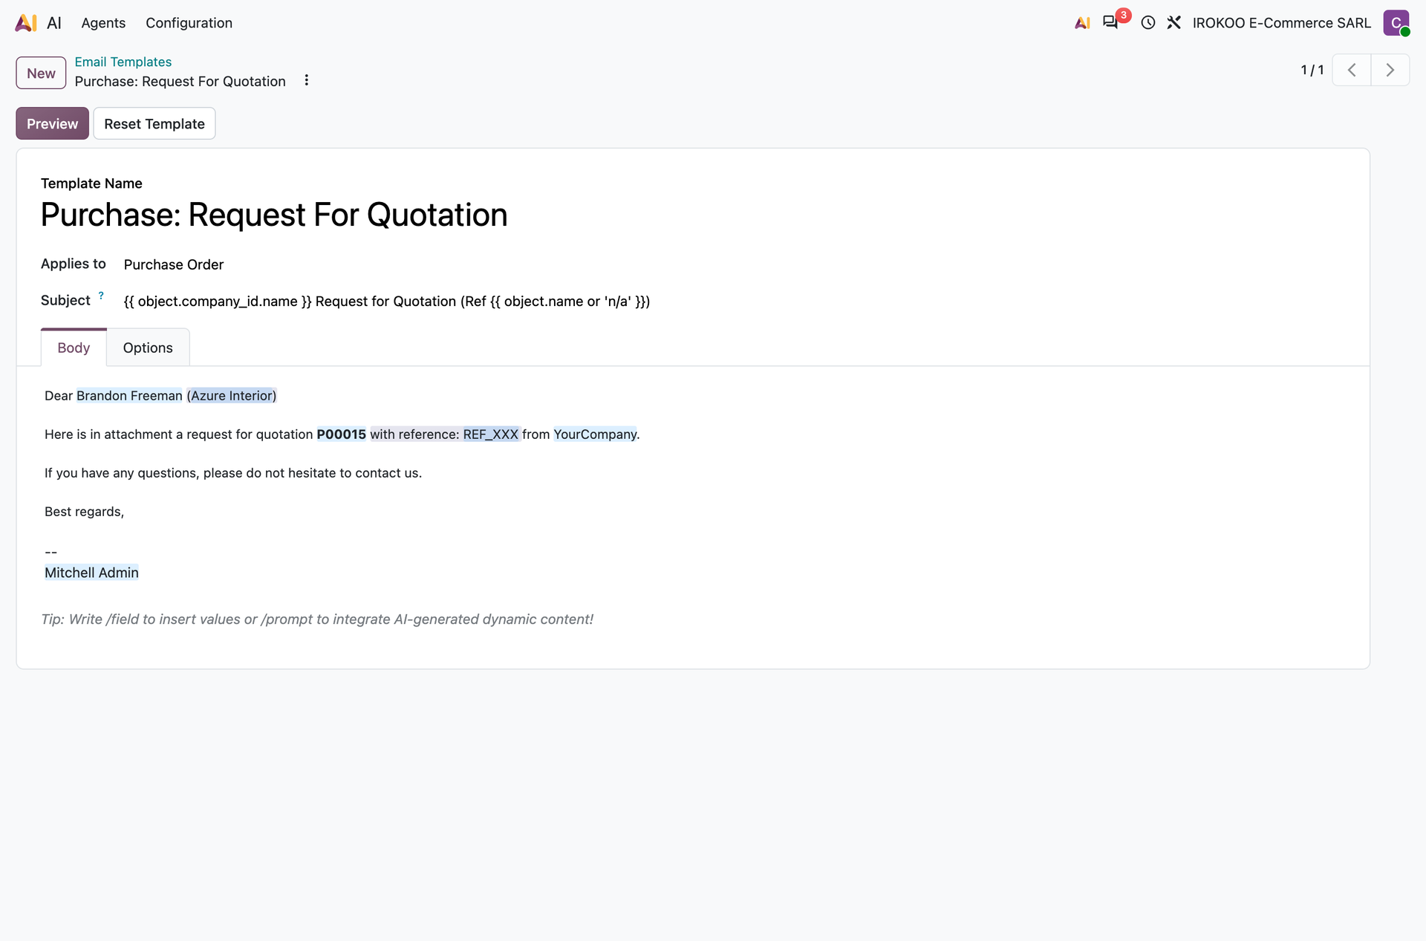Image resolution: width=1426 pixels, height=941 pixels.
Task: Click the Applies to label
Action: [x=74, y=264]
